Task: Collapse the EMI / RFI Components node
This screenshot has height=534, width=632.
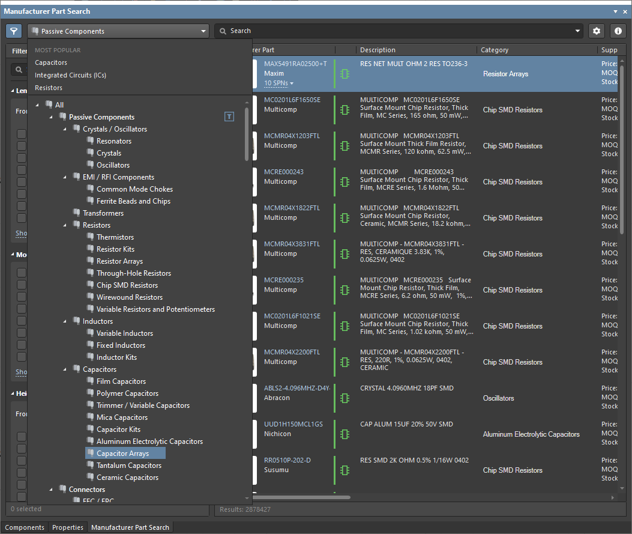Action: click(64, 177)
